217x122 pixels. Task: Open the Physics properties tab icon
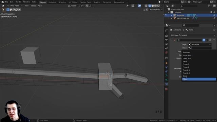click(x=166, y=67)
